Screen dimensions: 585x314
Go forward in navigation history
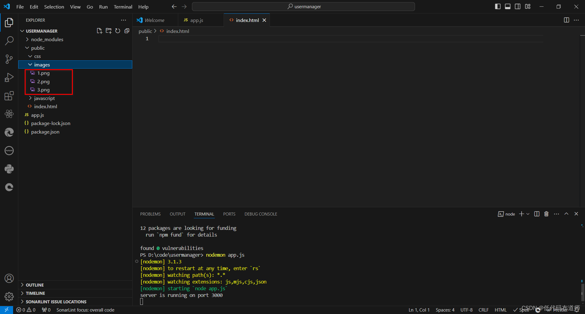pyautogui.click(x=184, y=6)
